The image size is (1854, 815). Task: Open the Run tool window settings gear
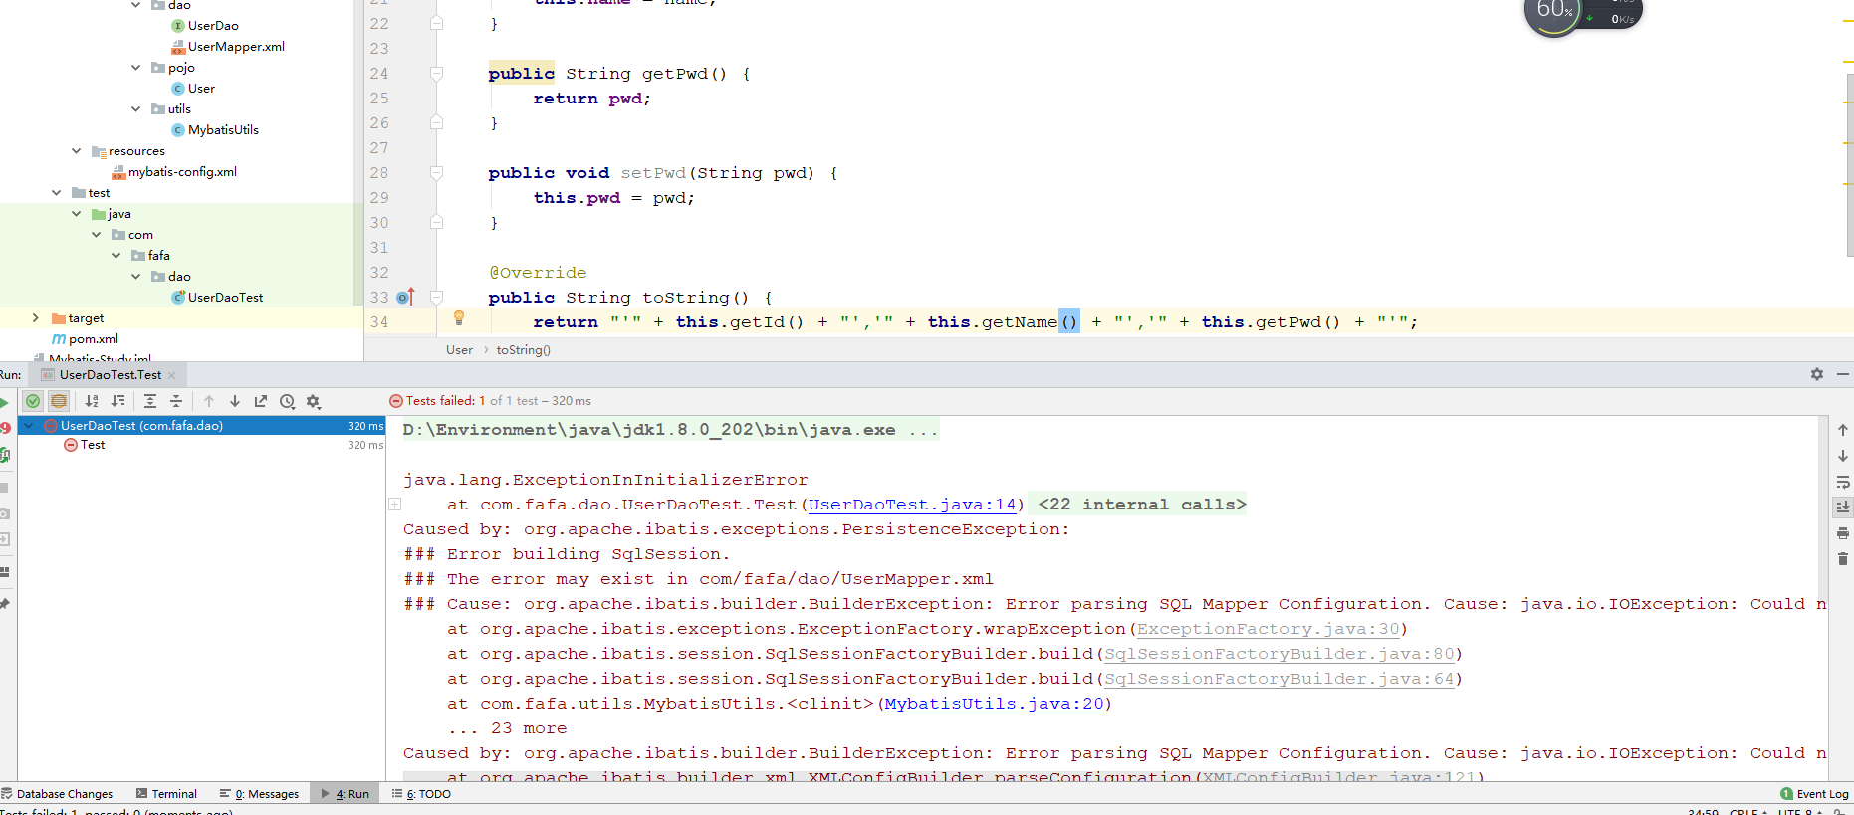[x=1817, y=374]
